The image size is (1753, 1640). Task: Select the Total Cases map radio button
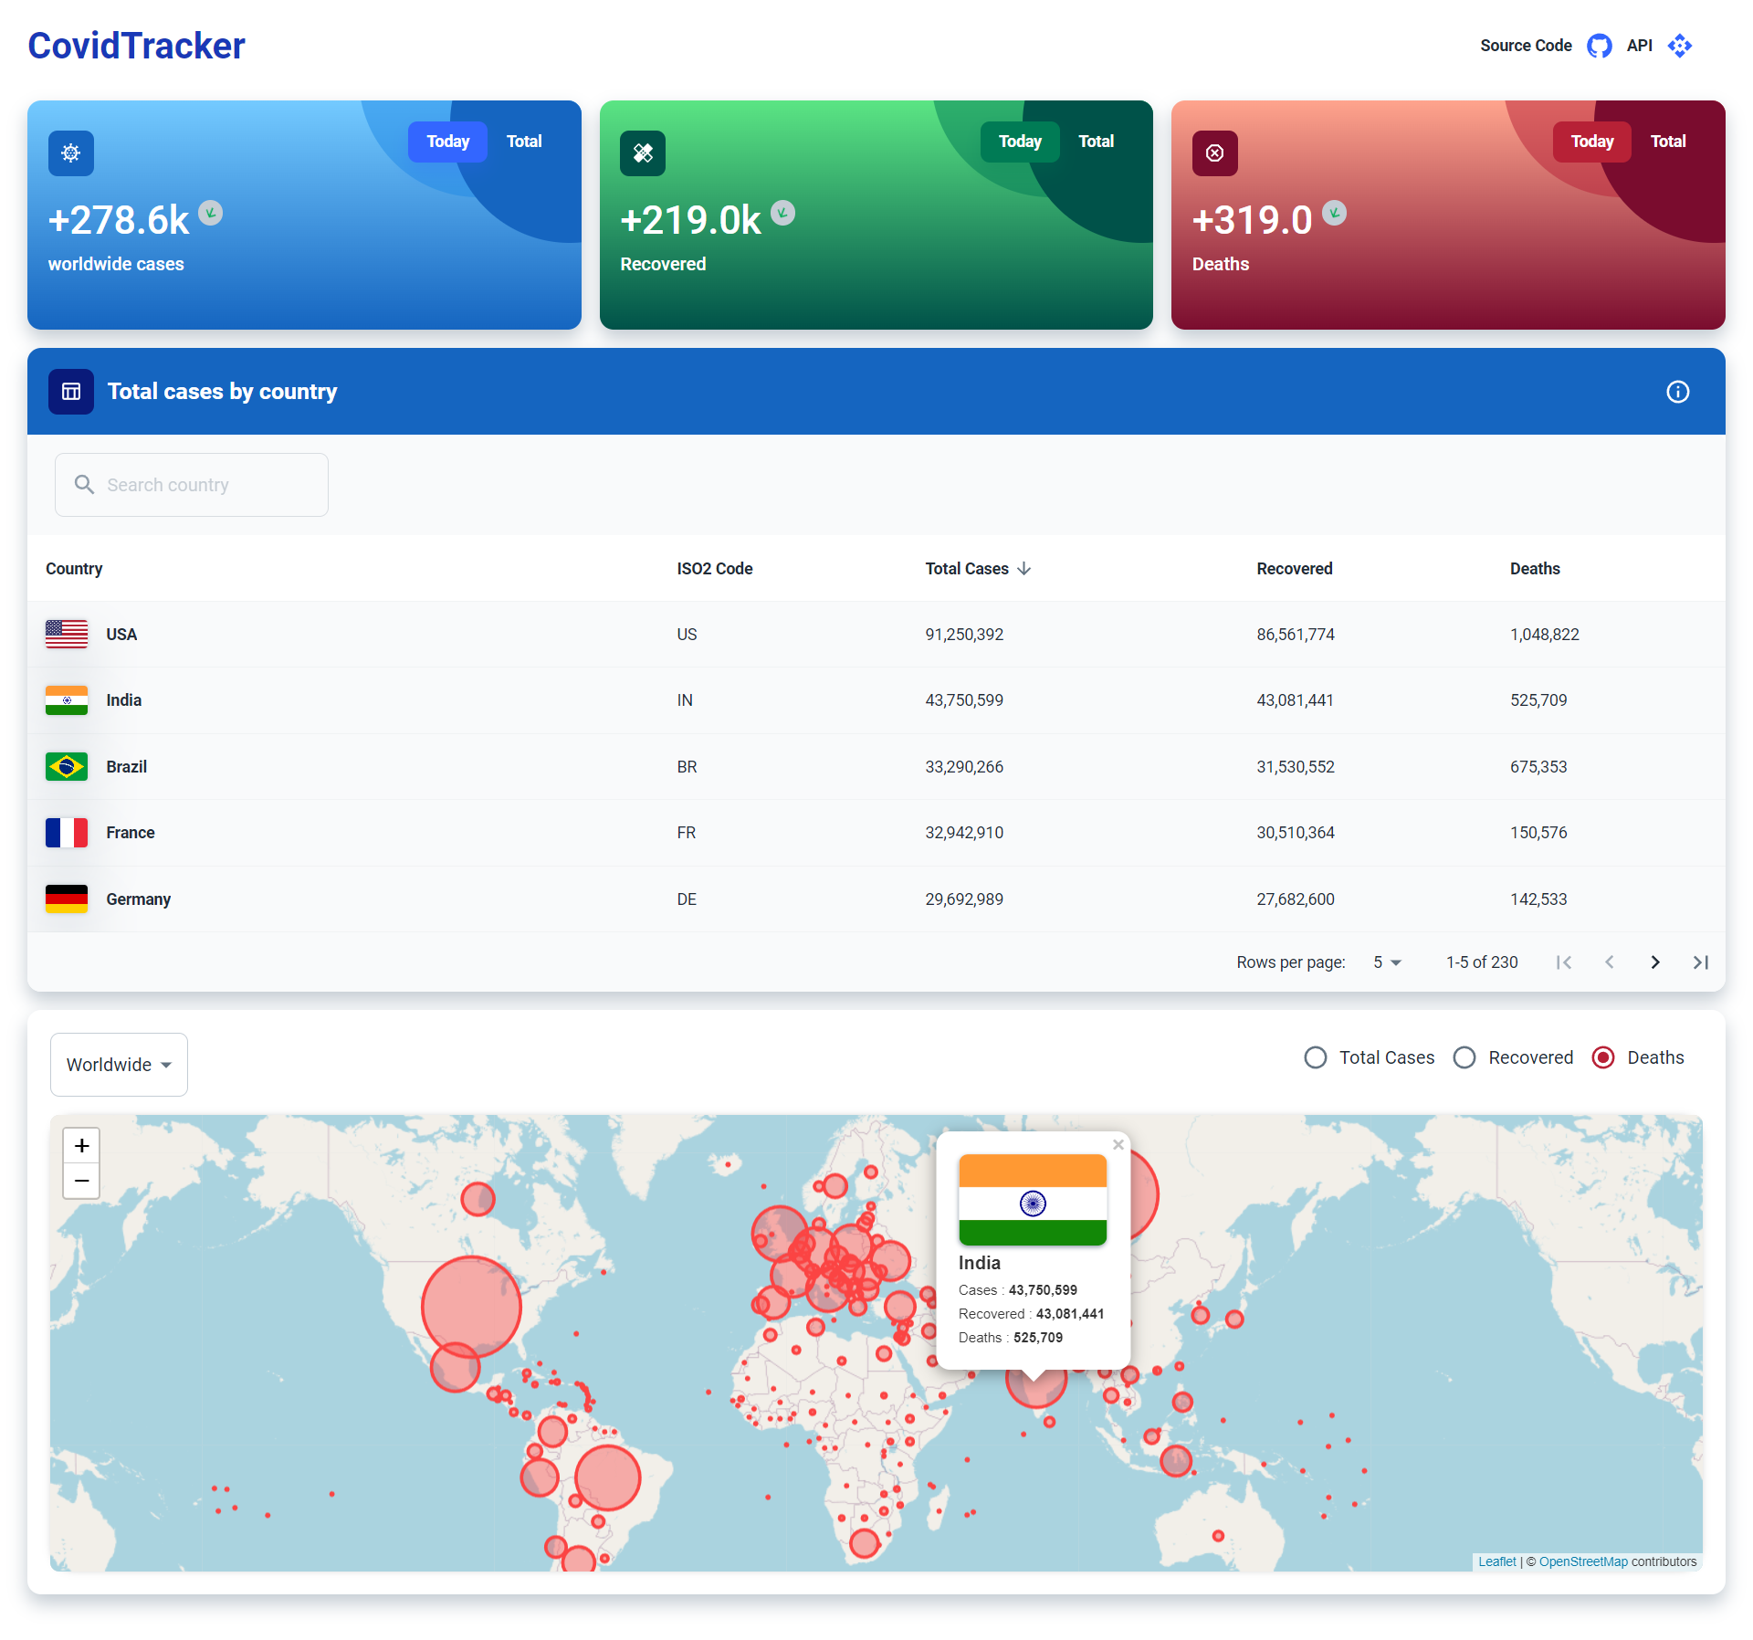[x=1316, y=1057]
